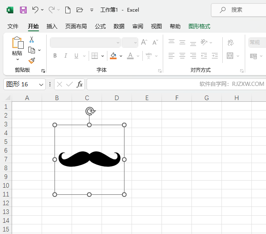Apply the orange fill color bucket
This screenshot has height=234, width=266.
point(113,56)
